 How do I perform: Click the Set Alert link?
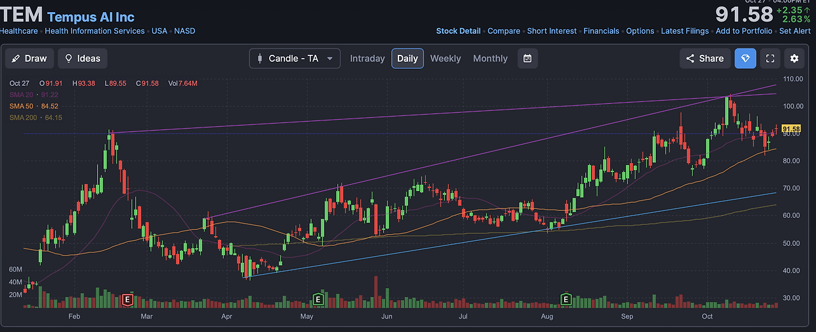[x=795, y=31]
